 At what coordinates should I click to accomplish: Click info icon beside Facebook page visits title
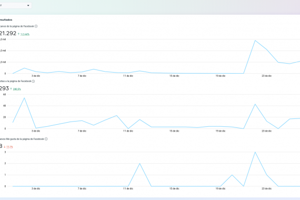(33, 81)
